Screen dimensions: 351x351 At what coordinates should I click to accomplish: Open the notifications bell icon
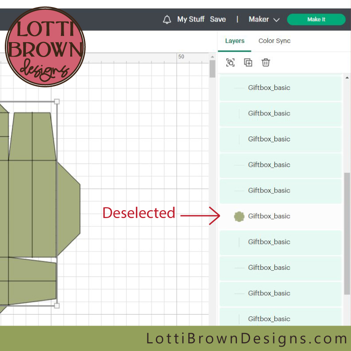167,19
